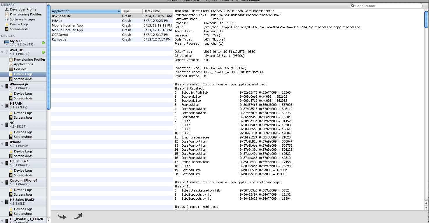Open Custom_iPhone4 Screenshots
The width and height of the screenshot is (429, 223).
23,194
